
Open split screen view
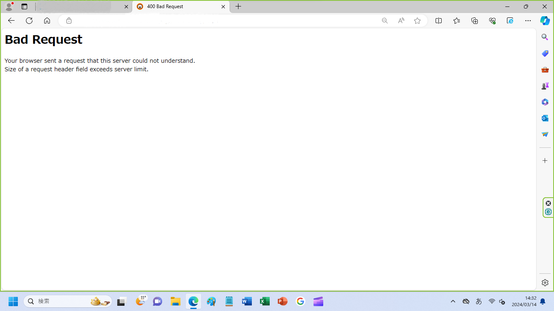438,21
